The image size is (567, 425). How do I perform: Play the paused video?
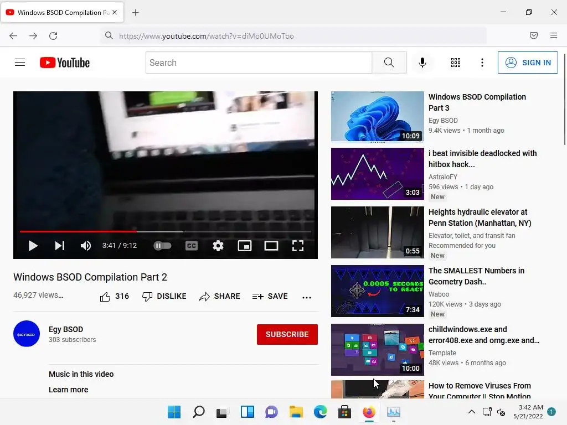(x=33, y=246)
